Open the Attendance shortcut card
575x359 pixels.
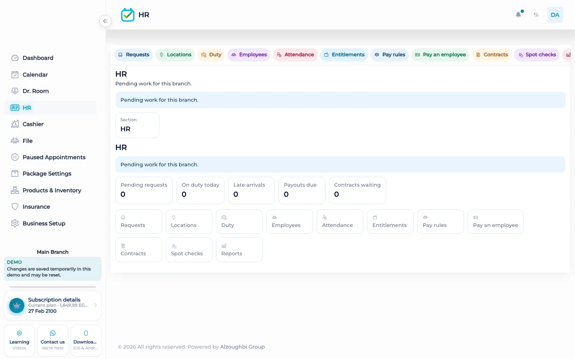point(340,222)
